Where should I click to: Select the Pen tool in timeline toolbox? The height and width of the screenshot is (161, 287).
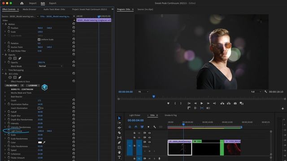[x=119, y=142]
